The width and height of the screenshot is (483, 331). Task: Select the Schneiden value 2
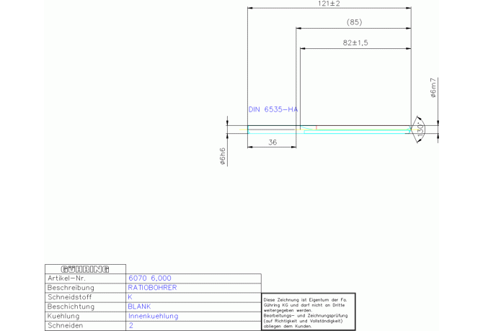tap(130, 325)
